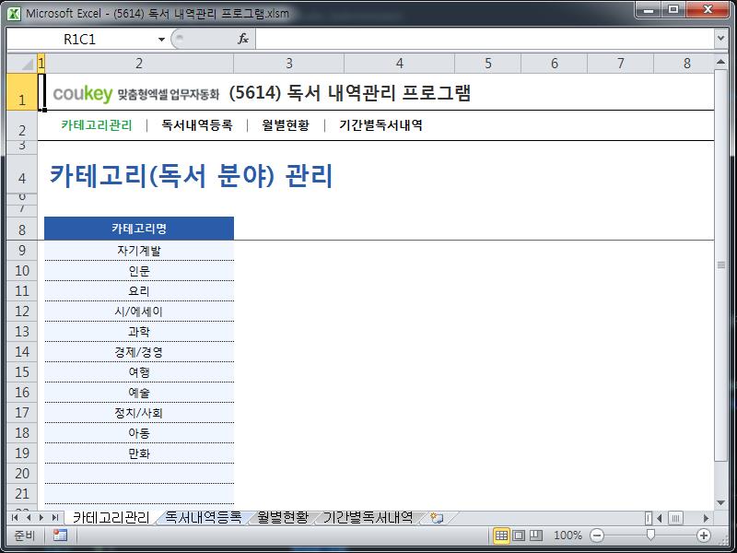Select column header 5
The image size is (737, 553).
click(x=488, y=63)
